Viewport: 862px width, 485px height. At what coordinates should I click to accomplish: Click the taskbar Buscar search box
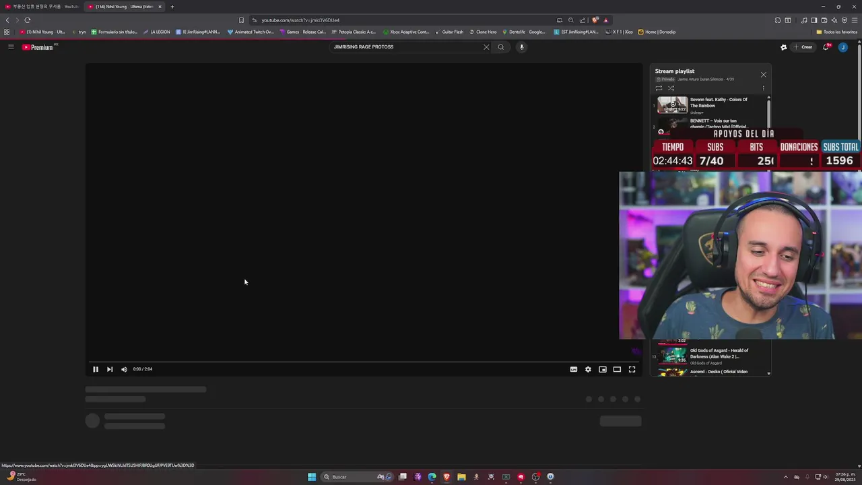click(x=357, y=477)
